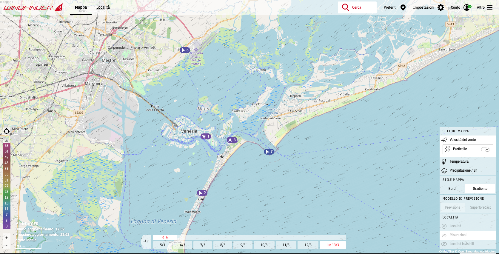Viewport: 499px width, 254px height.
Task: Select date 8/3 in timeline
Action: click(223, 245)
